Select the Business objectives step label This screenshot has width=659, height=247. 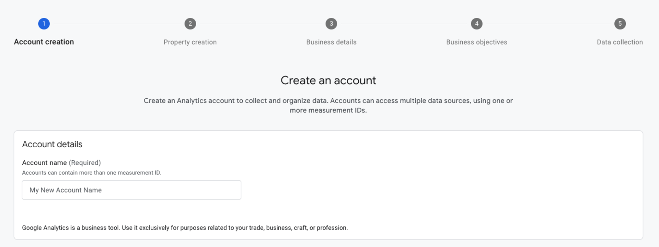[476, 42]
